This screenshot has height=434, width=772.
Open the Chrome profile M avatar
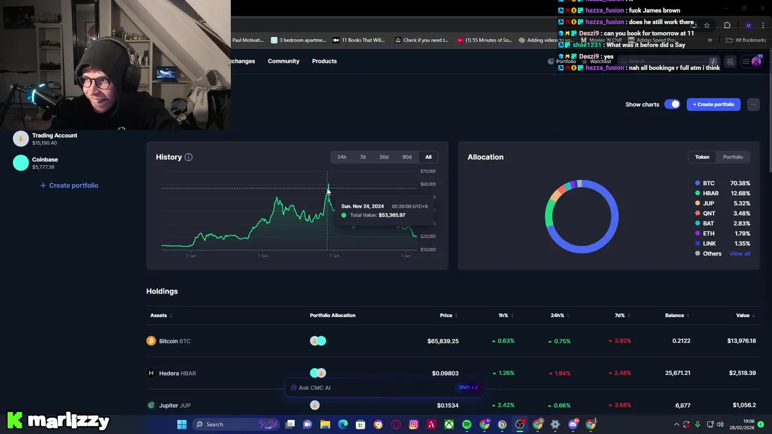coord(748,25)
